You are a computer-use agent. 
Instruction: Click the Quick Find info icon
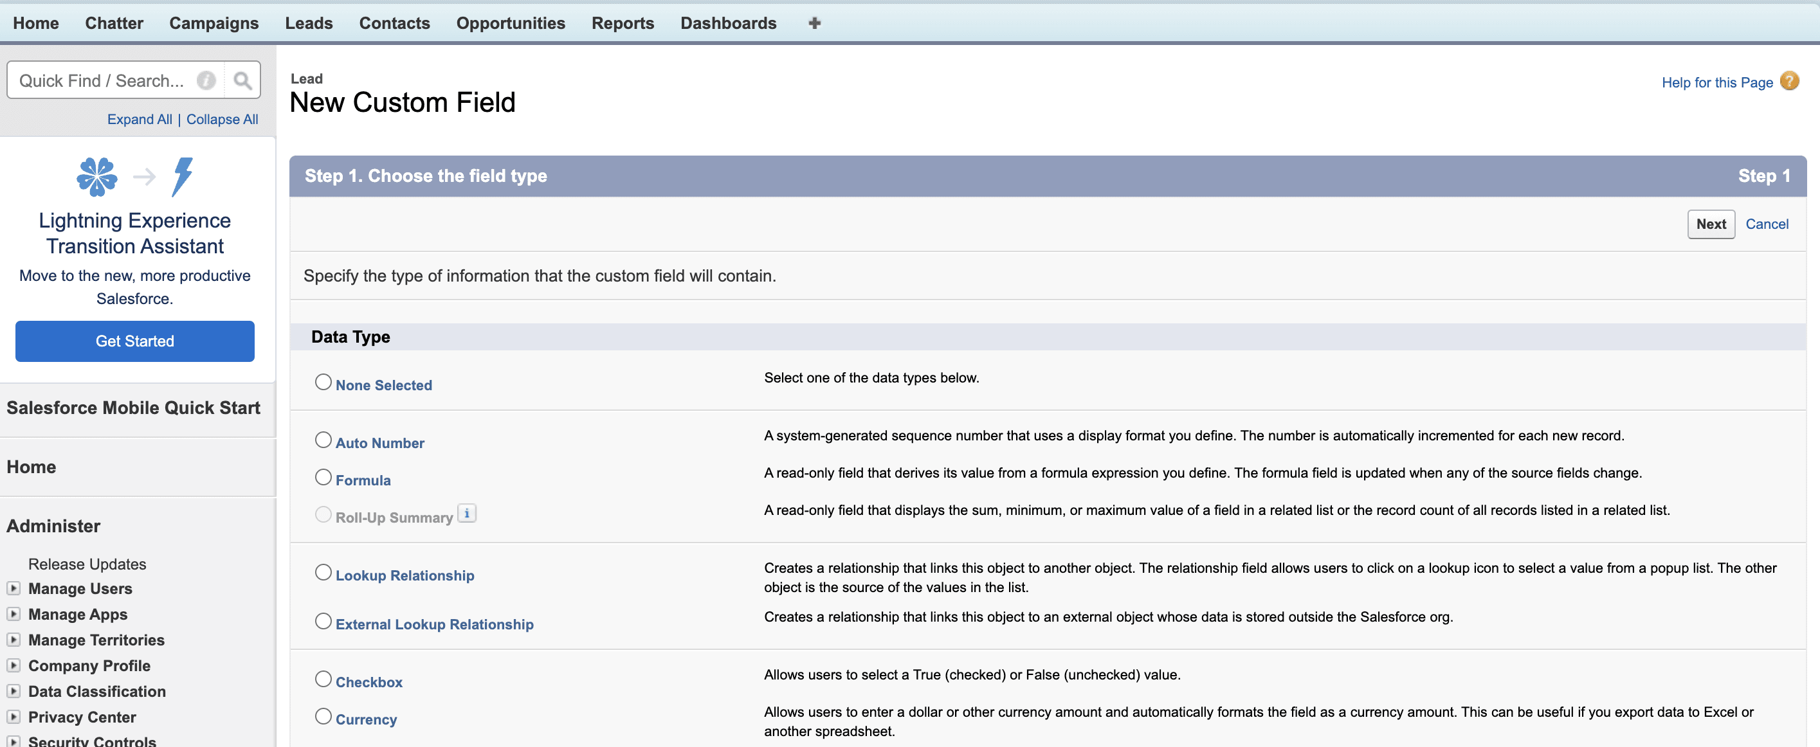point(206,80)
